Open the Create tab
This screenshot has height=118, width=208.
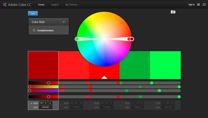(41, 5)
